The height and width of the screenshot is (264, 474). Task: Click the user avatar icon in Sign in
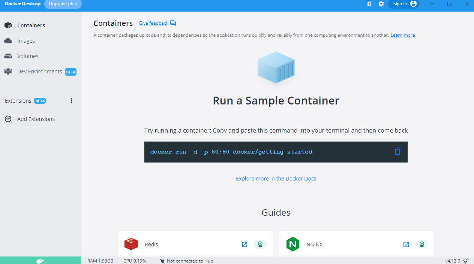point(413,4)
